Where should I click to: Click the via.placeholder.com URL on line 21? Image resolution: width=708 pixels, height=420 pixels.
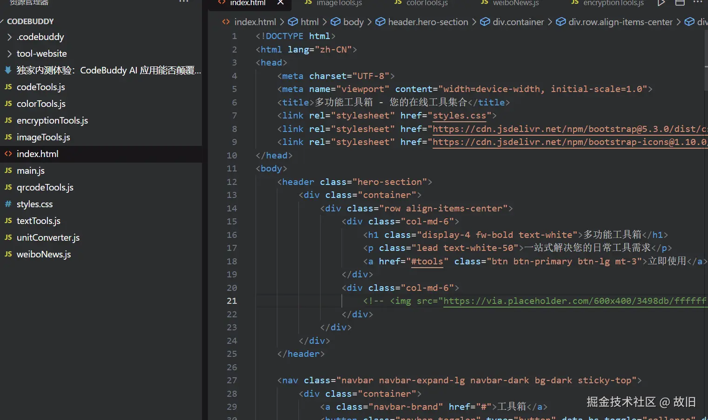[575, 301]
